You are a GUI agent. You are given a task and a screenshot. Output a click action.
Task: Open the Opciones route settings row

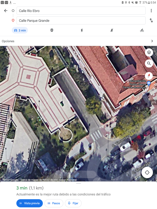click(78, 41)
